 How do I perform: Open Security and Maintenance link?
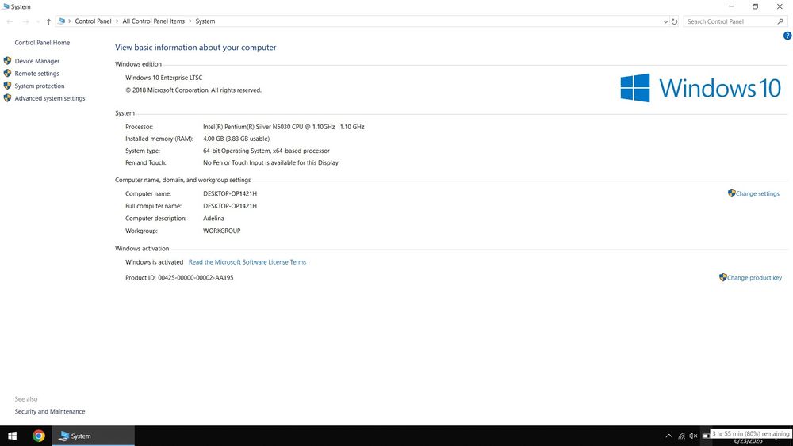(x=49, y=412)
